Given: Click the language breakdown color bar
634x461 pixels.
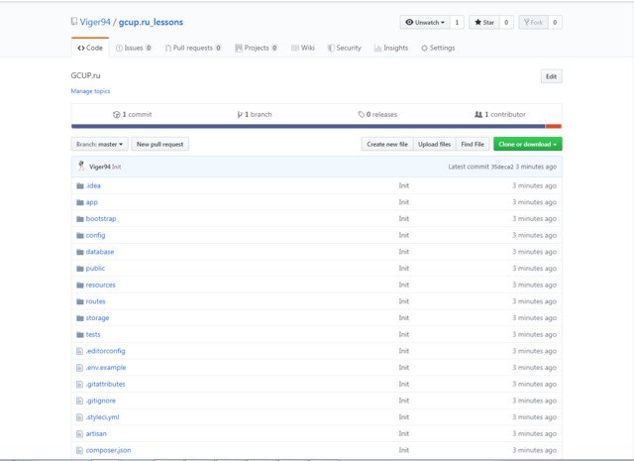Looking at the screenshot, I should (316, 126).
